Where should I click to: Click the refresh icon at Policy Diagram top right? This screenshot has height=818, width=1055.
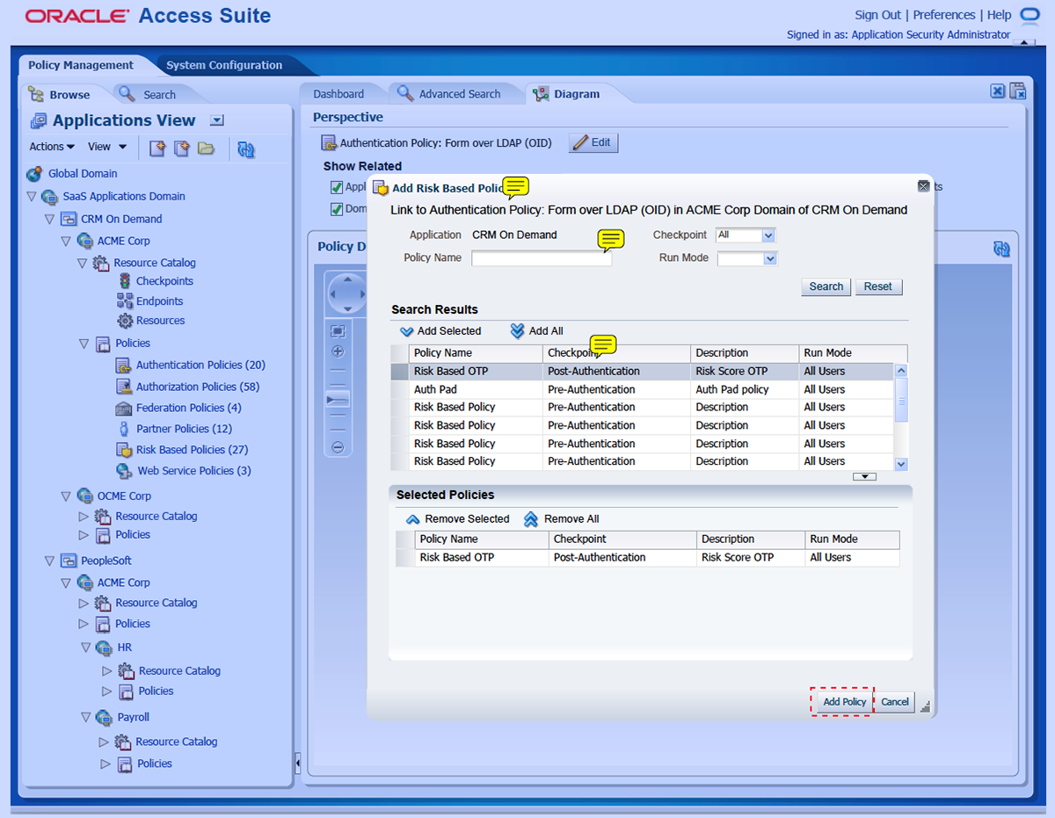tap(1001, 250)
